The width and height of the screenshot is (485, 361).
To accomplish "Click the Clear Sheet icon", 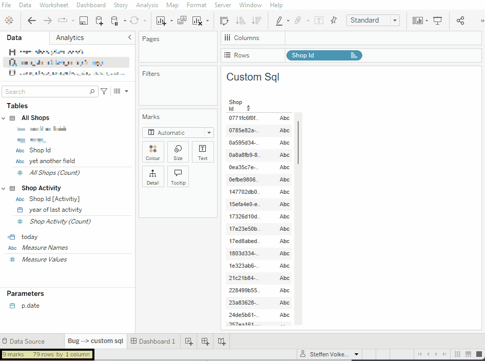I will click(x=197, y=21).
